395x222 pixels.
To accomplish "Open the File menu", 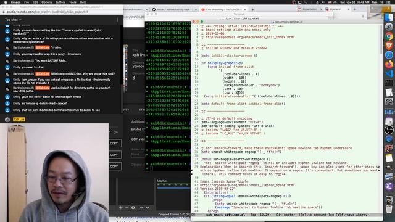I will [27, 2].
